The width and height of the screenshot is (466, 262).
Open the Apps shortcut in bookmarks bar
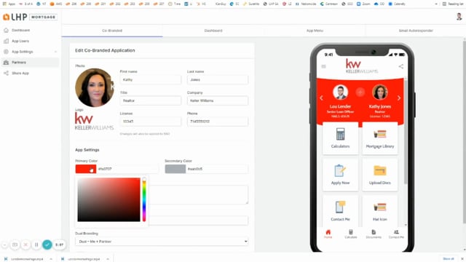coord(9,4)
